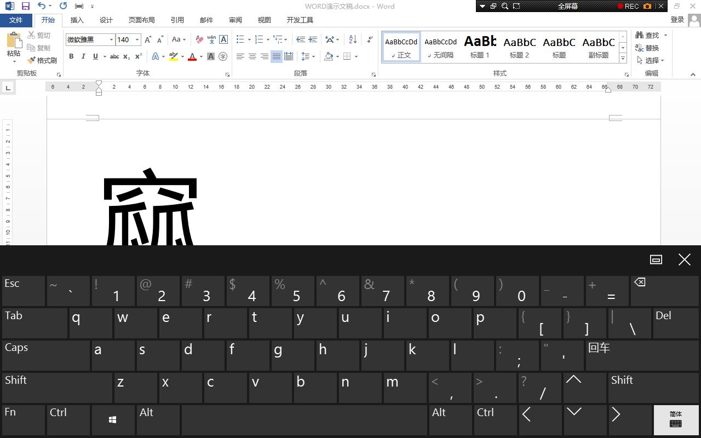The width and height of the screenshot is (701, 438).
Task: Open the Format Painter (格式刷)
Action: [43, 60]
